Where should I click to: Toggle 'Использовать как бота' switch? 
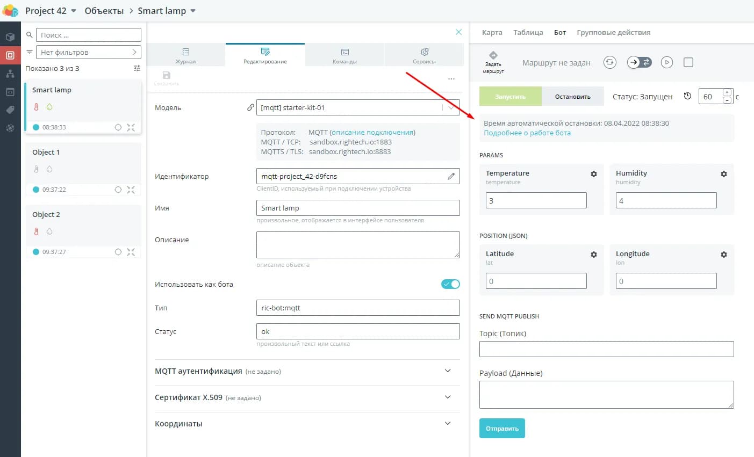(x=450, y=284)
